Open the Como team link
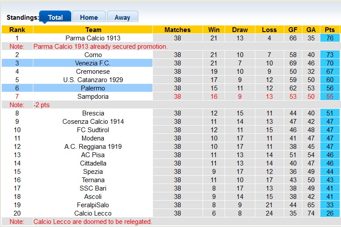Viewport: 341px width, 227px height. point(93,55)
